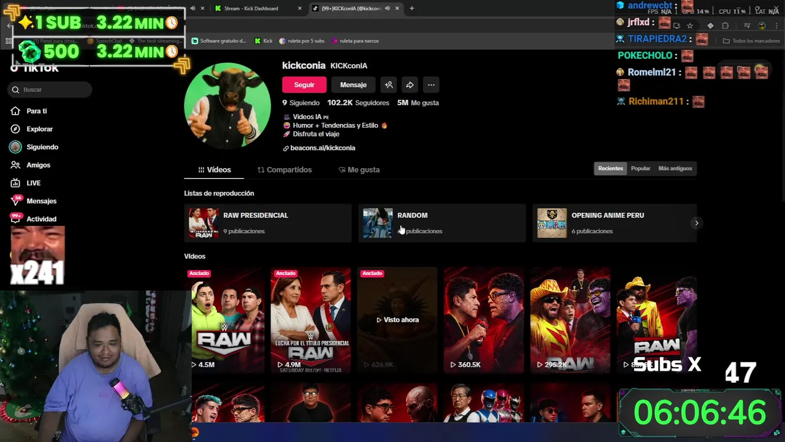Switch to the Me gusta tab
The height and width of the screenshot is (442, 785).
coord(359,169)
